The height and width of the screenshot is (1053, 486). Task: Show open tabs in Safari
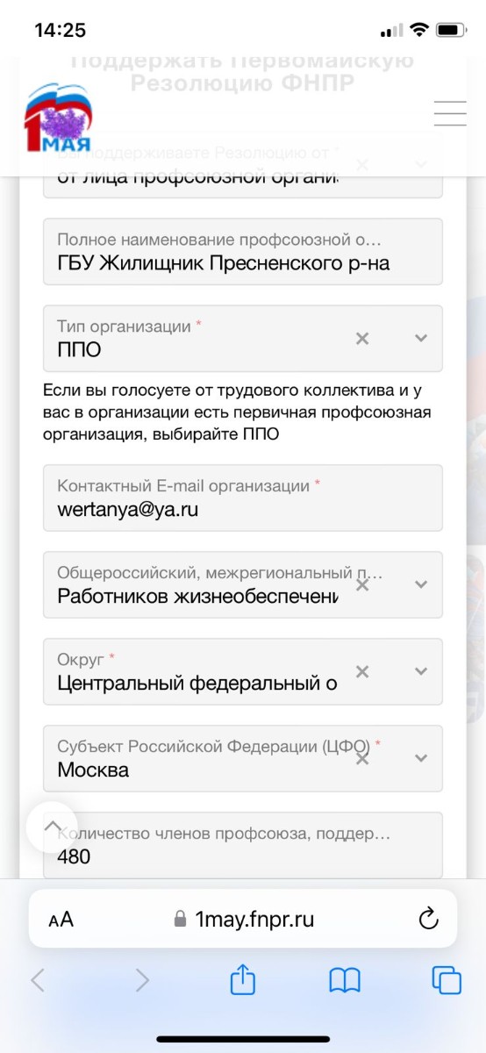tap(447, 980)
